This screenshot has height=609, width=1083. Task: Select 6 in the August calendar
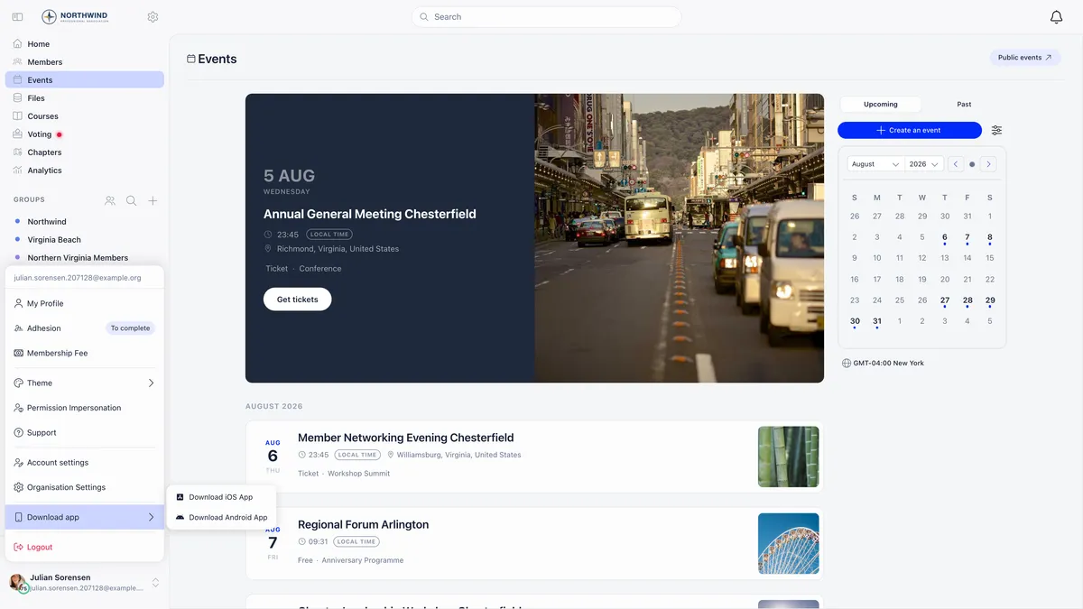point(945,238)
